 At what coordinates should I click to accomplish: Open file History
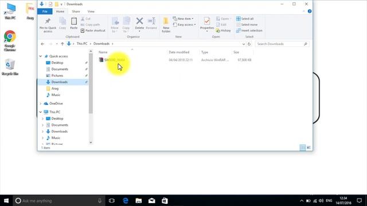(223, 30)
